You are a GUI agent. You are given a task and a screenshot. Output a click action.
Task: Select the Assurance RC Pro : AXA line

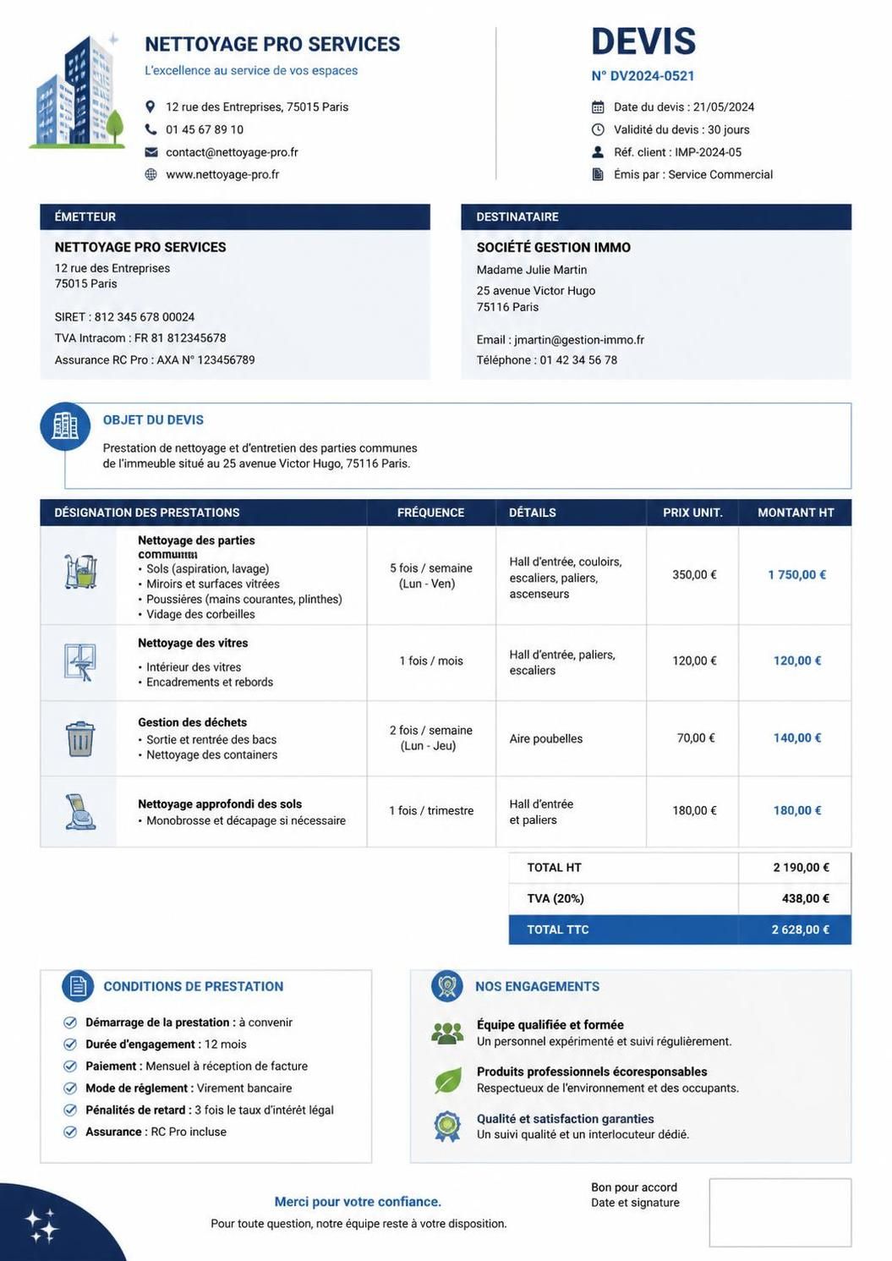(x=155, y=360)
